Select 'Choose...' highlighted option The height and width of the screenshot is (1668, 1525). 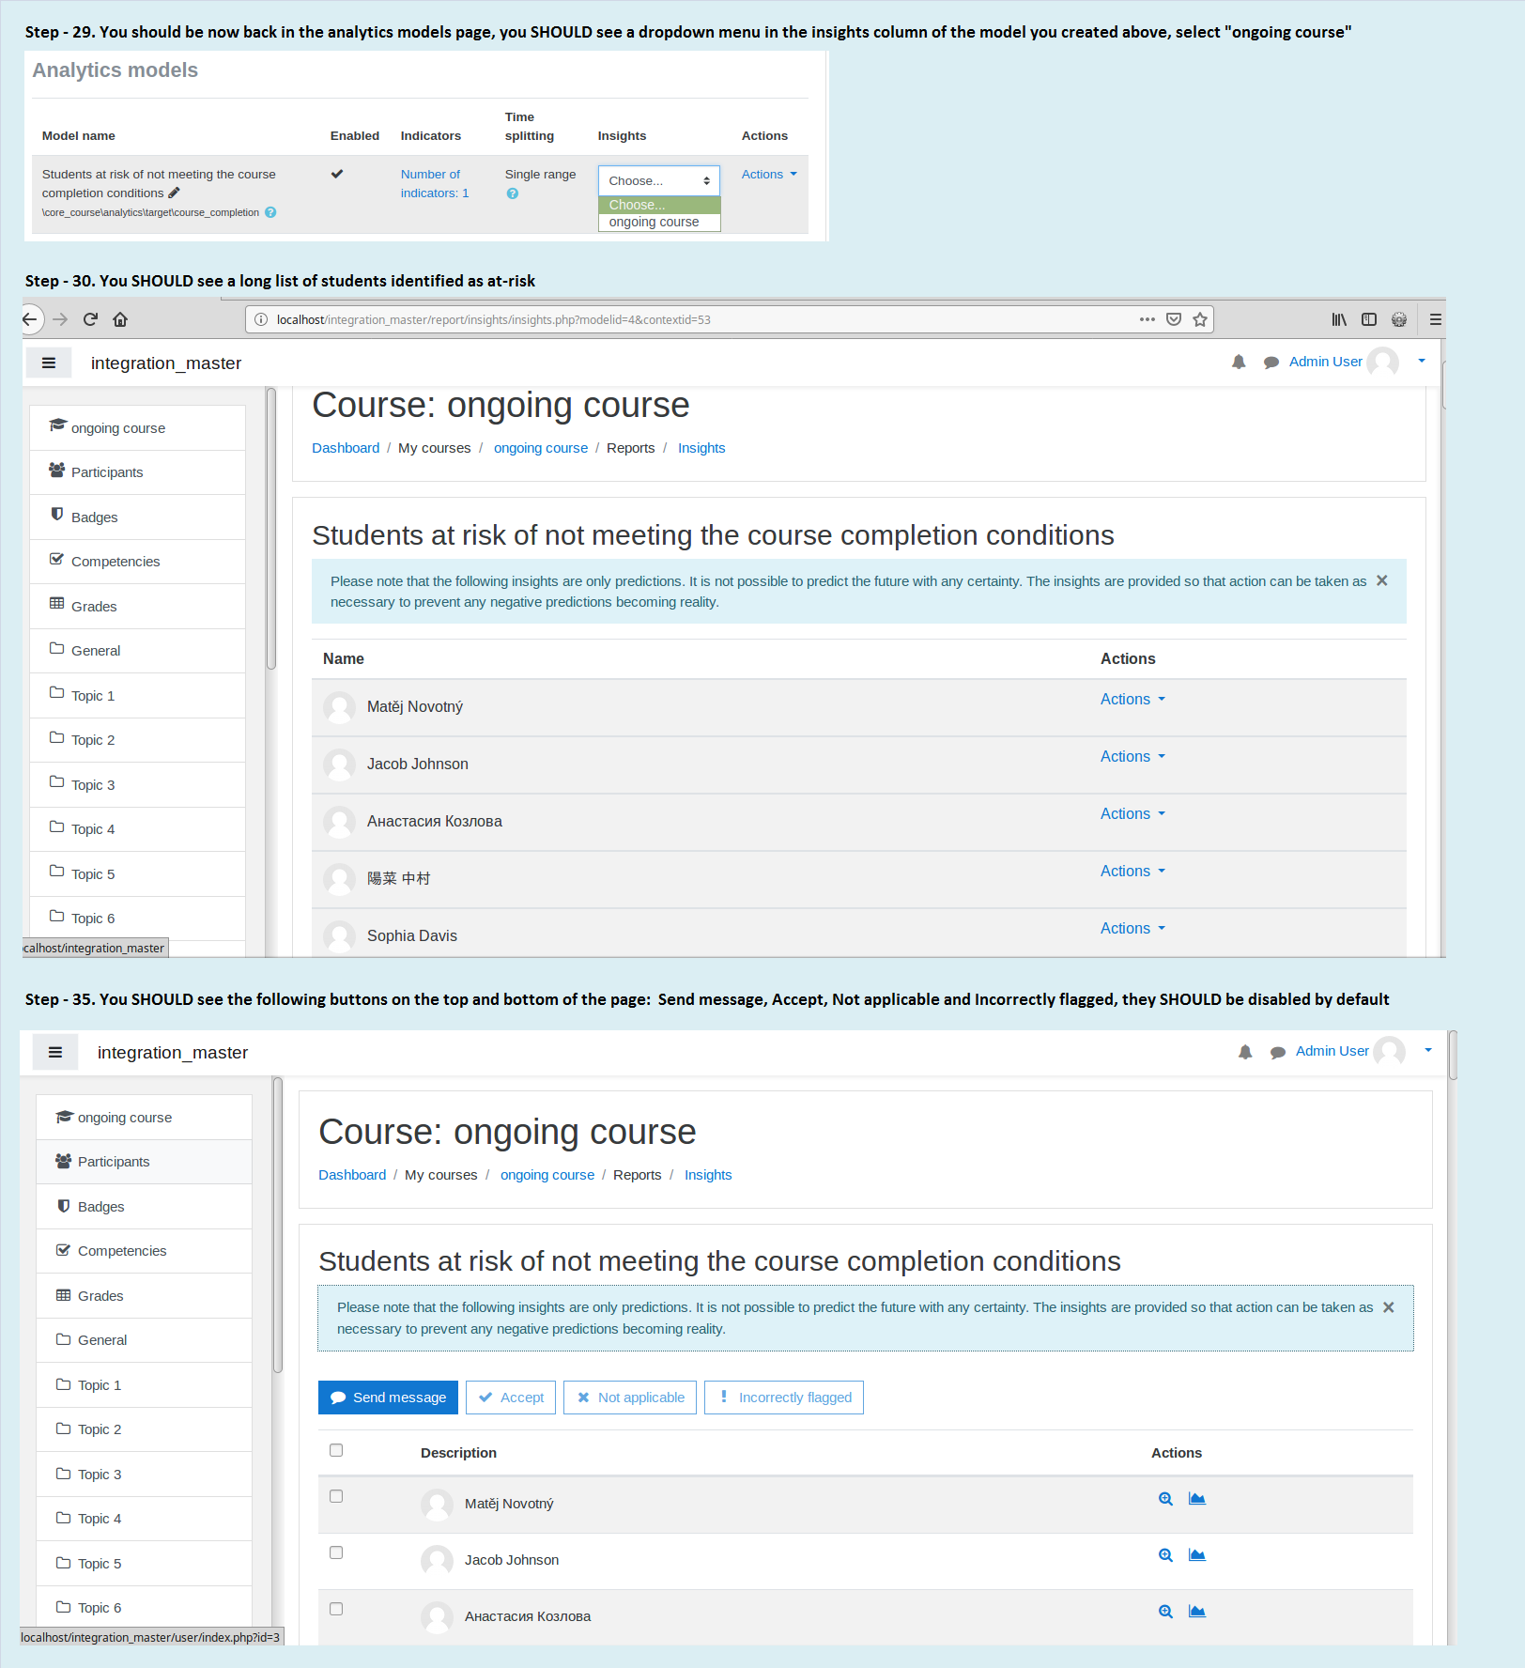point(659,205)
